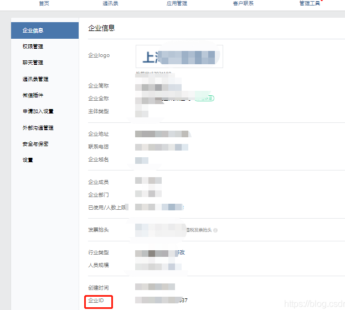Click the 企业ID label

click(x=96, y=301)
